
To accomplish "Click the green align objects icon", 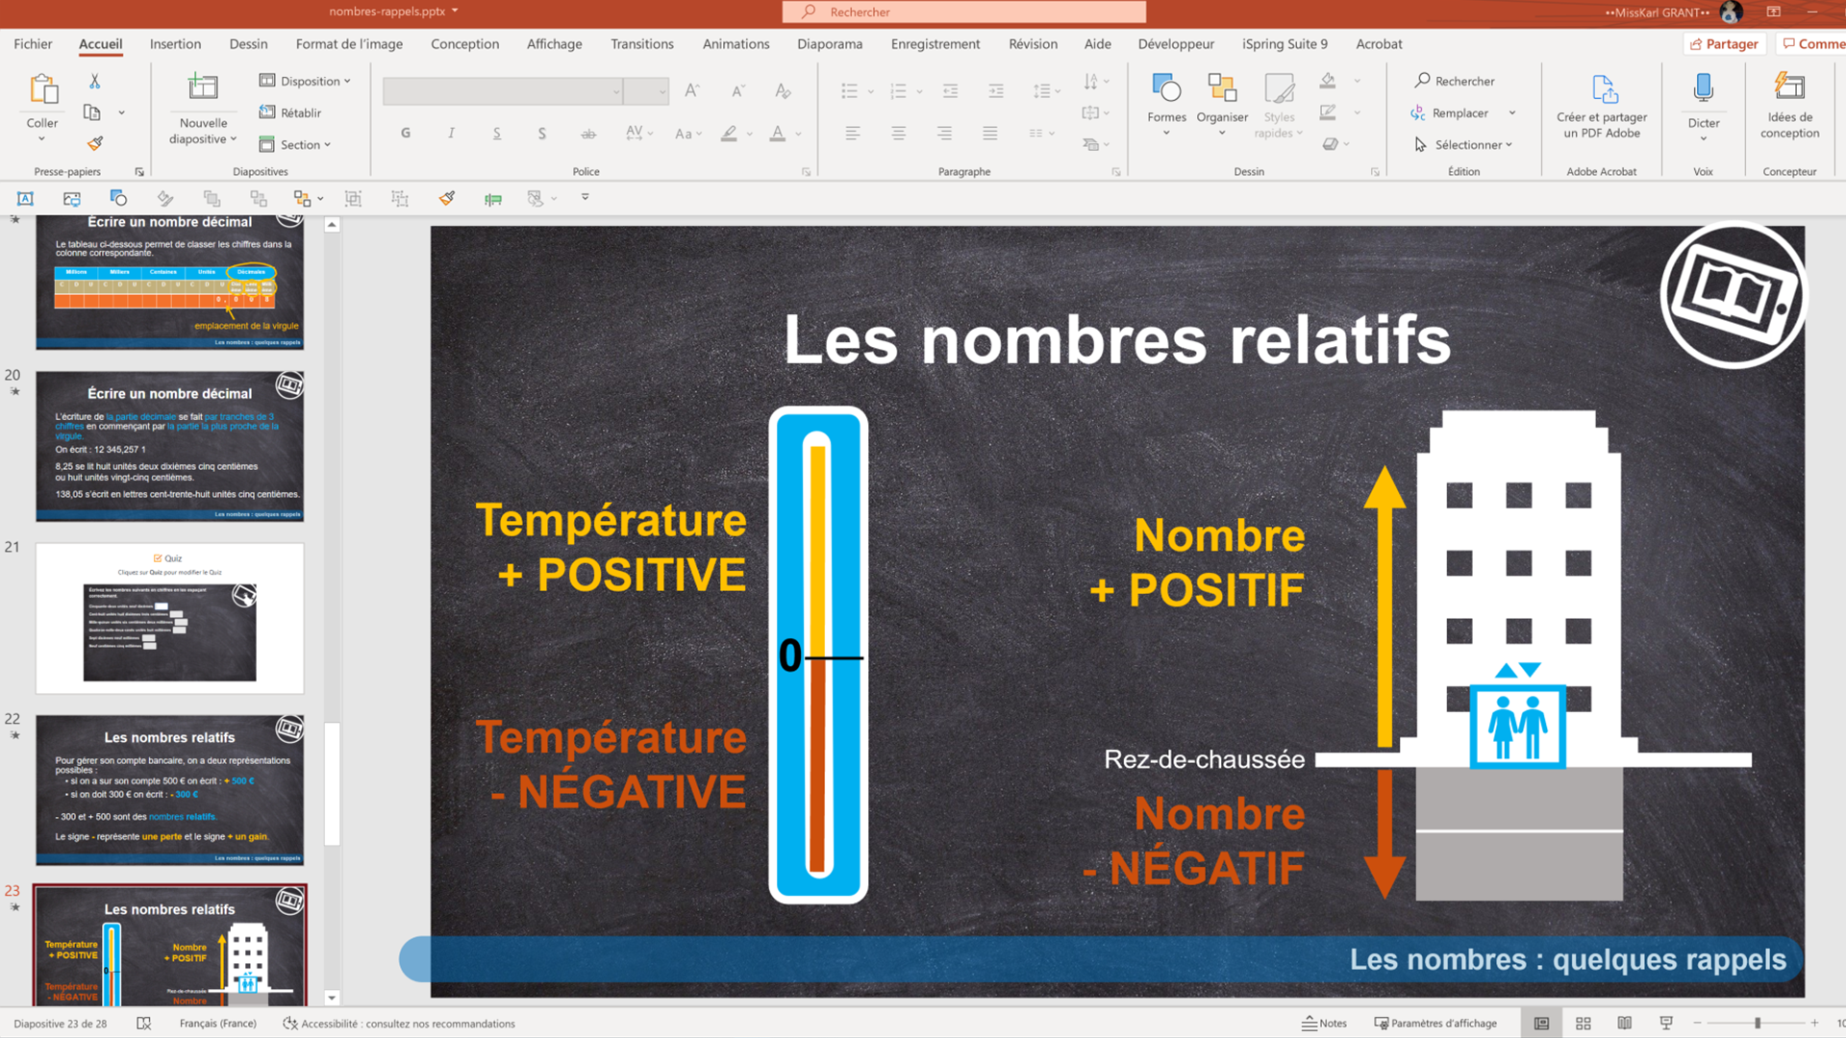I will click(x=493, y=199).
